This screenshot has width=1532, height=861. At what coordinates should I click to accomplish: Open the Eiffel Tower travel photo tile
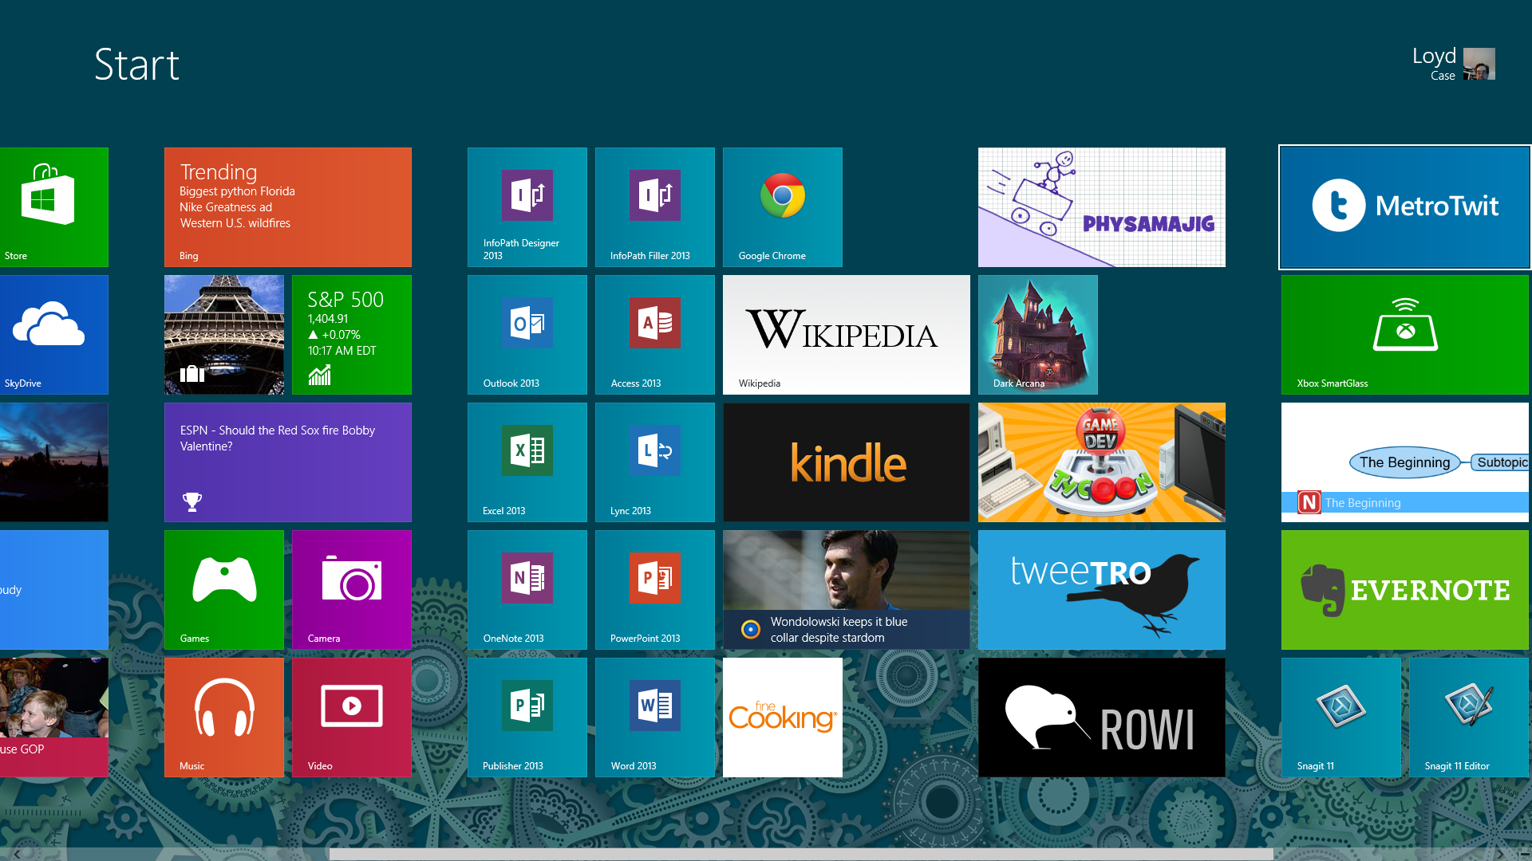click(x=223, y=334)
